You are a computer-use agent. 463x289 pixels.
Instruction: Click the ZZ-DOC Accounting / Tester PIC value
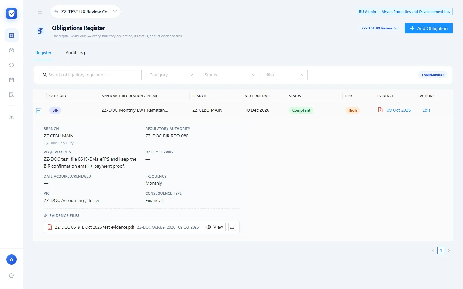pyautogui.click(x=72, y=200)
